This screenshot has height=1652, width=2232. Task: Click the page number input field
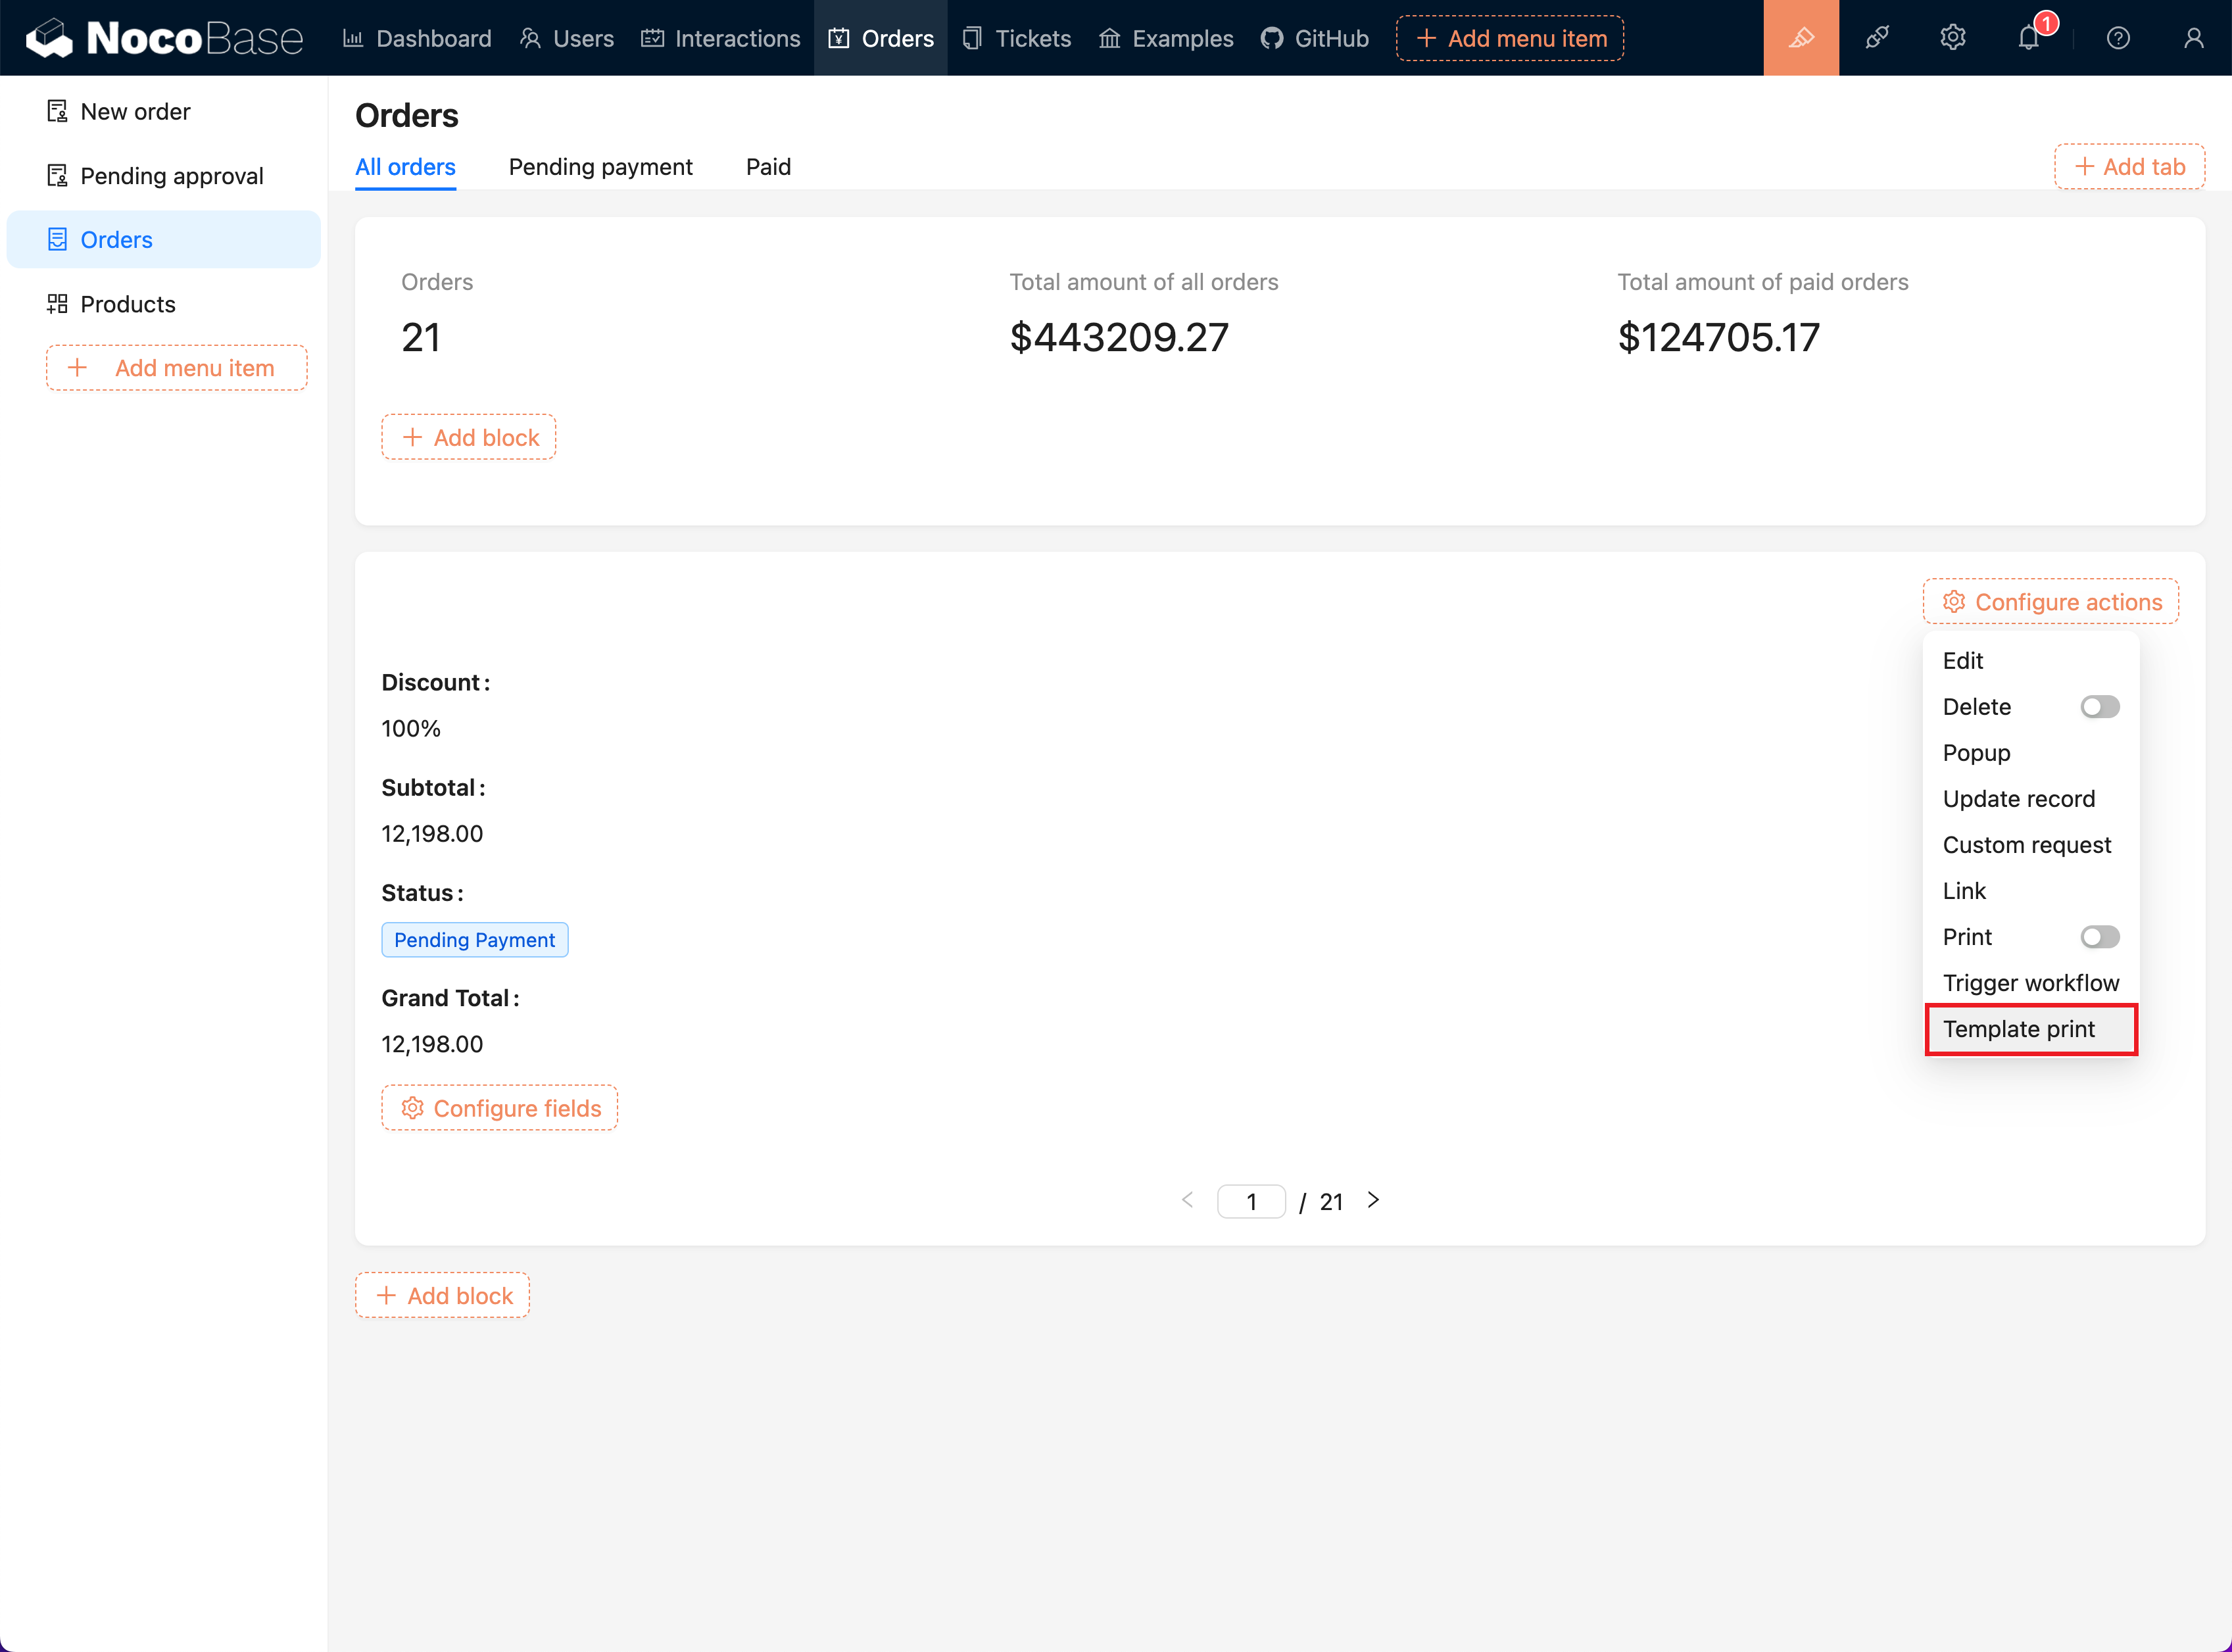1251,1201
